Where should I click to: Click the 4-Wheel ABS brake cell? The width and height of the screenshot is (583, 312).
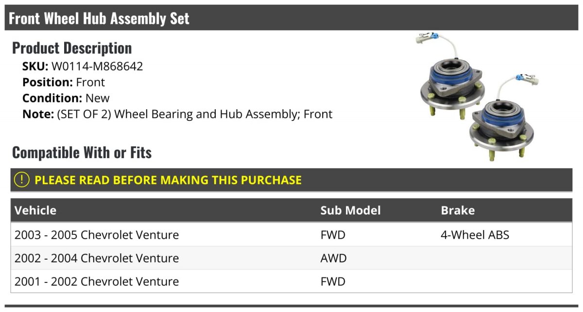point(475,235)
